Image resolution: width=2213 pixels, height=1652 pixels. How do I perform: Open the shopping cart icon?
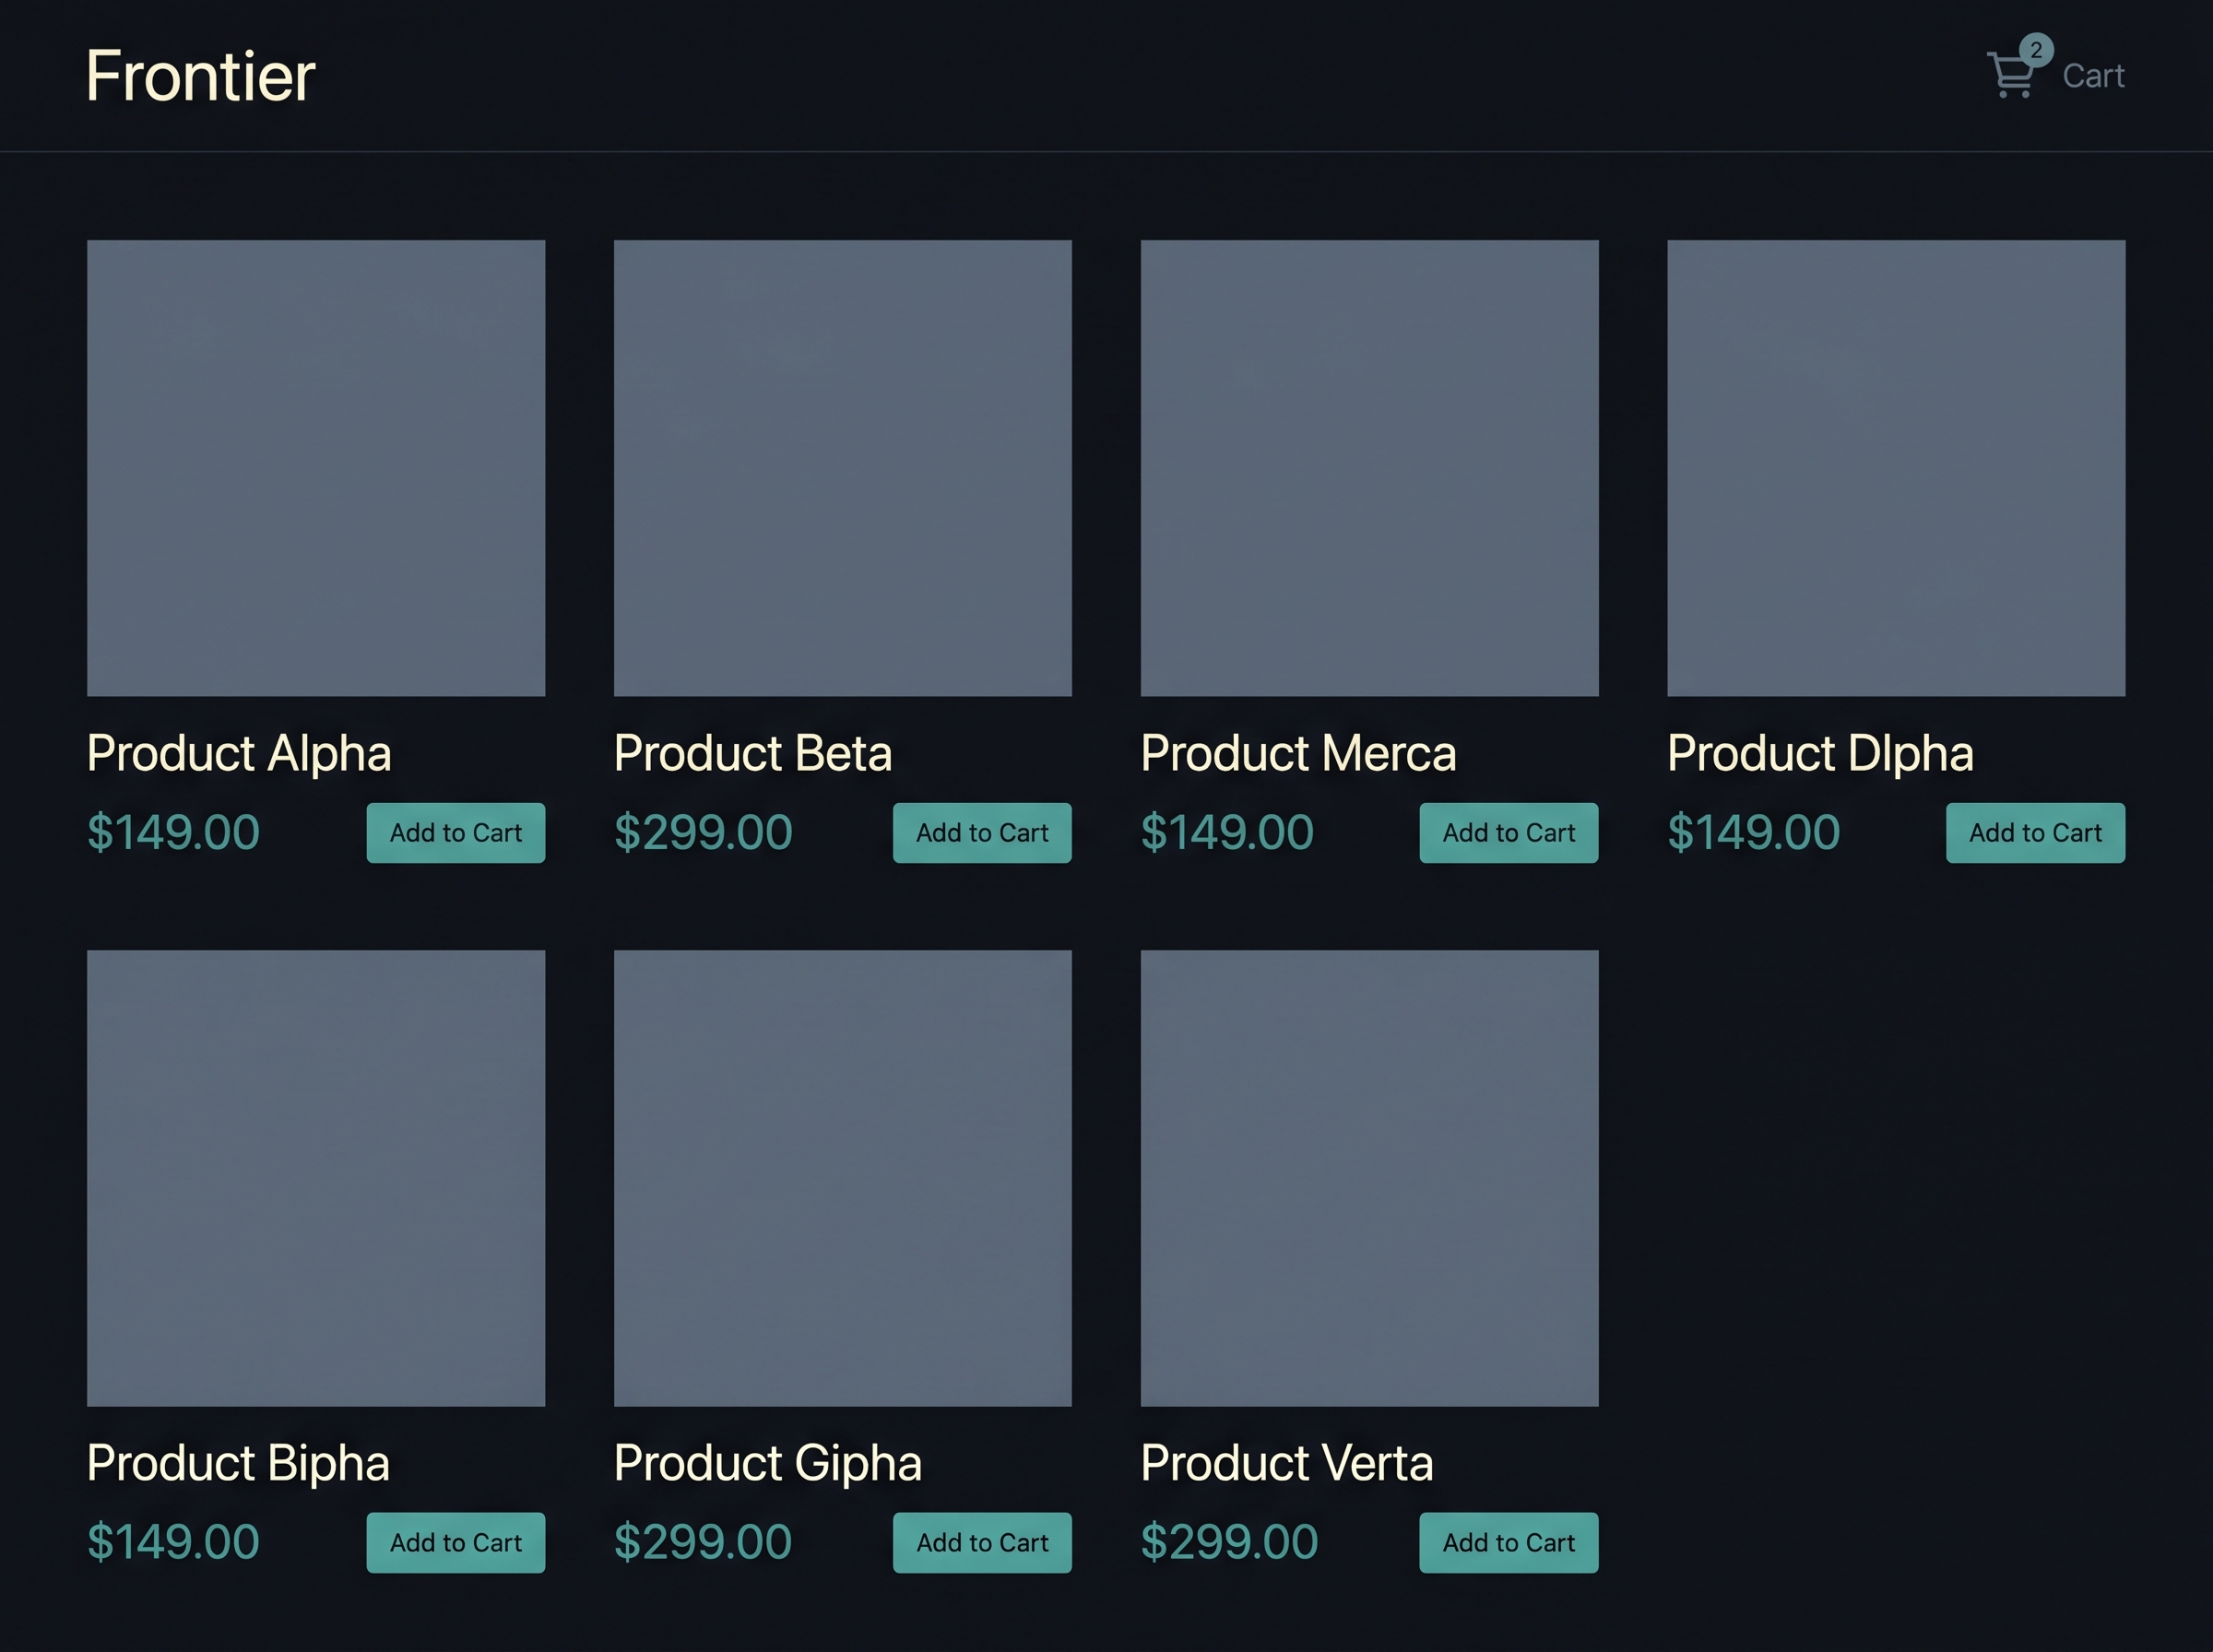pos(2010,75)
